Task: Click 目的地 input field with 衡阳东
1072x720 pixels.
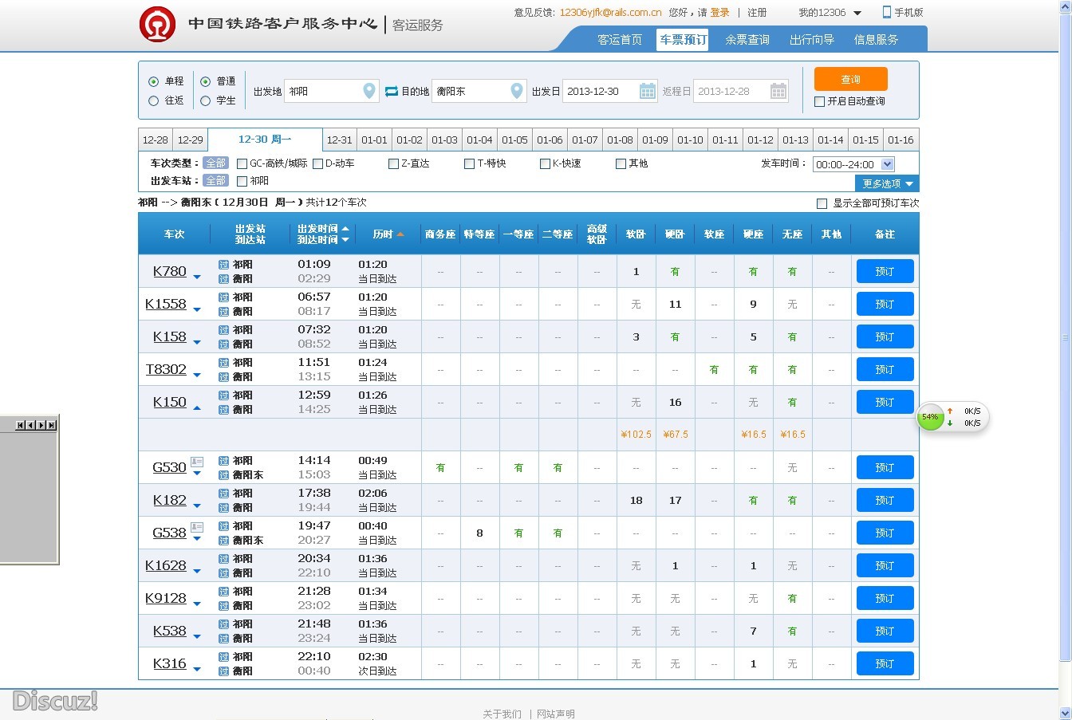Action: 479,91
